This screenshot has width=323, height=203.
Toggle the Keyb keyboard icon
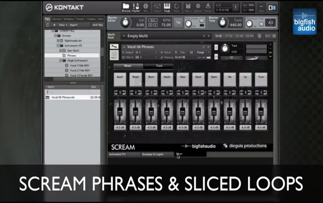coord(167,7)
